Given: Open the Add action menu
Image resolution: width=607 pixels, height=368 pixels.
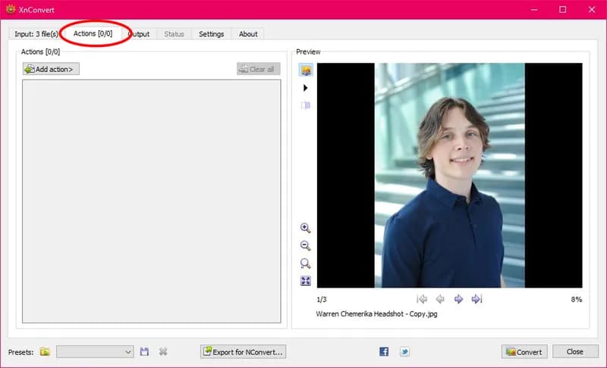Looking at the screenshot, I should (x=51, y=69).
